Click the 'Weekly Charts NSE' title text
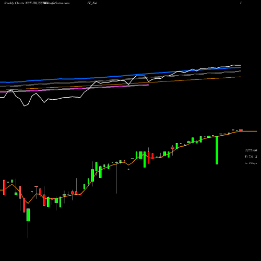This screenshot has width=261, height=261. click(18, 3)
